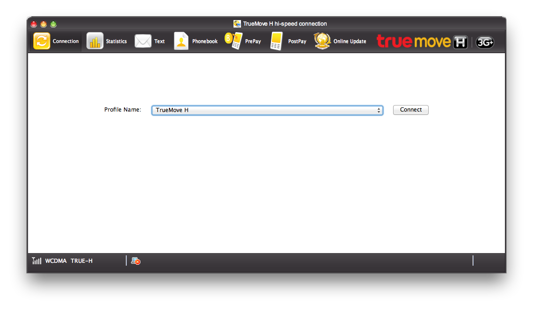Viewport: 533px width, 310px height.
Task: Open the PrePay phone icon
Action: pyautogui.click(x=234, y=41)
